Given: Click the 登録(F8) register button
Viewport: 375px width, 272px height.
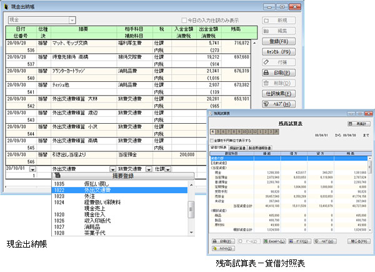Looking at the screenshot, I should (279, 41).
